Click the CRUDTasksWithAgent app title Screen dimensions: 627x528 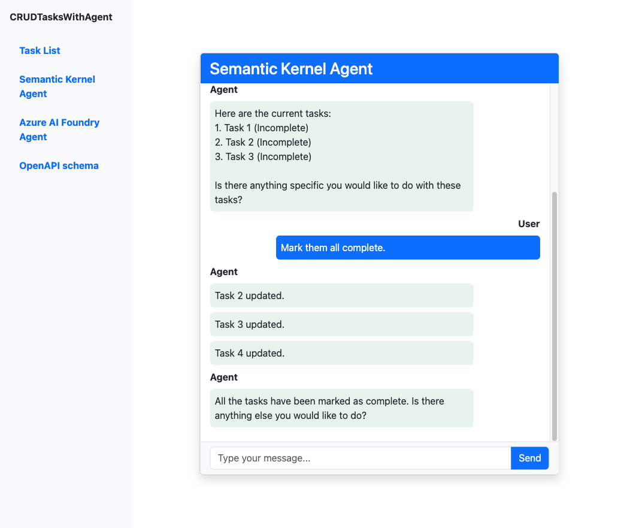point(60,17)
